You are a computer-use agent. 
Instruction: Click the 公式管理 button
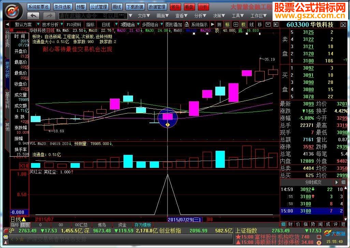click(x=99, y=7)
